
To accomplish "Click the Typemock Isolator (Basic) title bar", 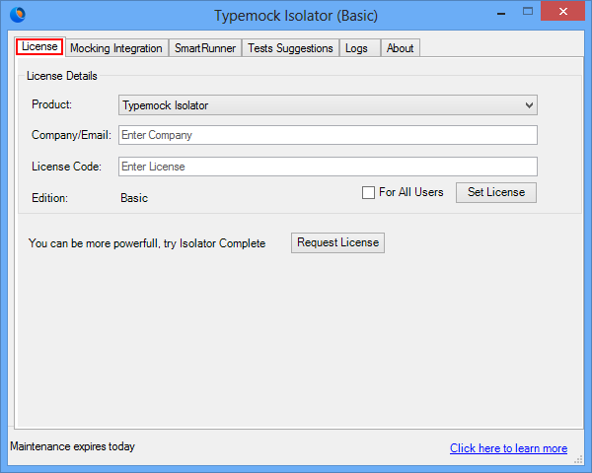I will point(296,15).
